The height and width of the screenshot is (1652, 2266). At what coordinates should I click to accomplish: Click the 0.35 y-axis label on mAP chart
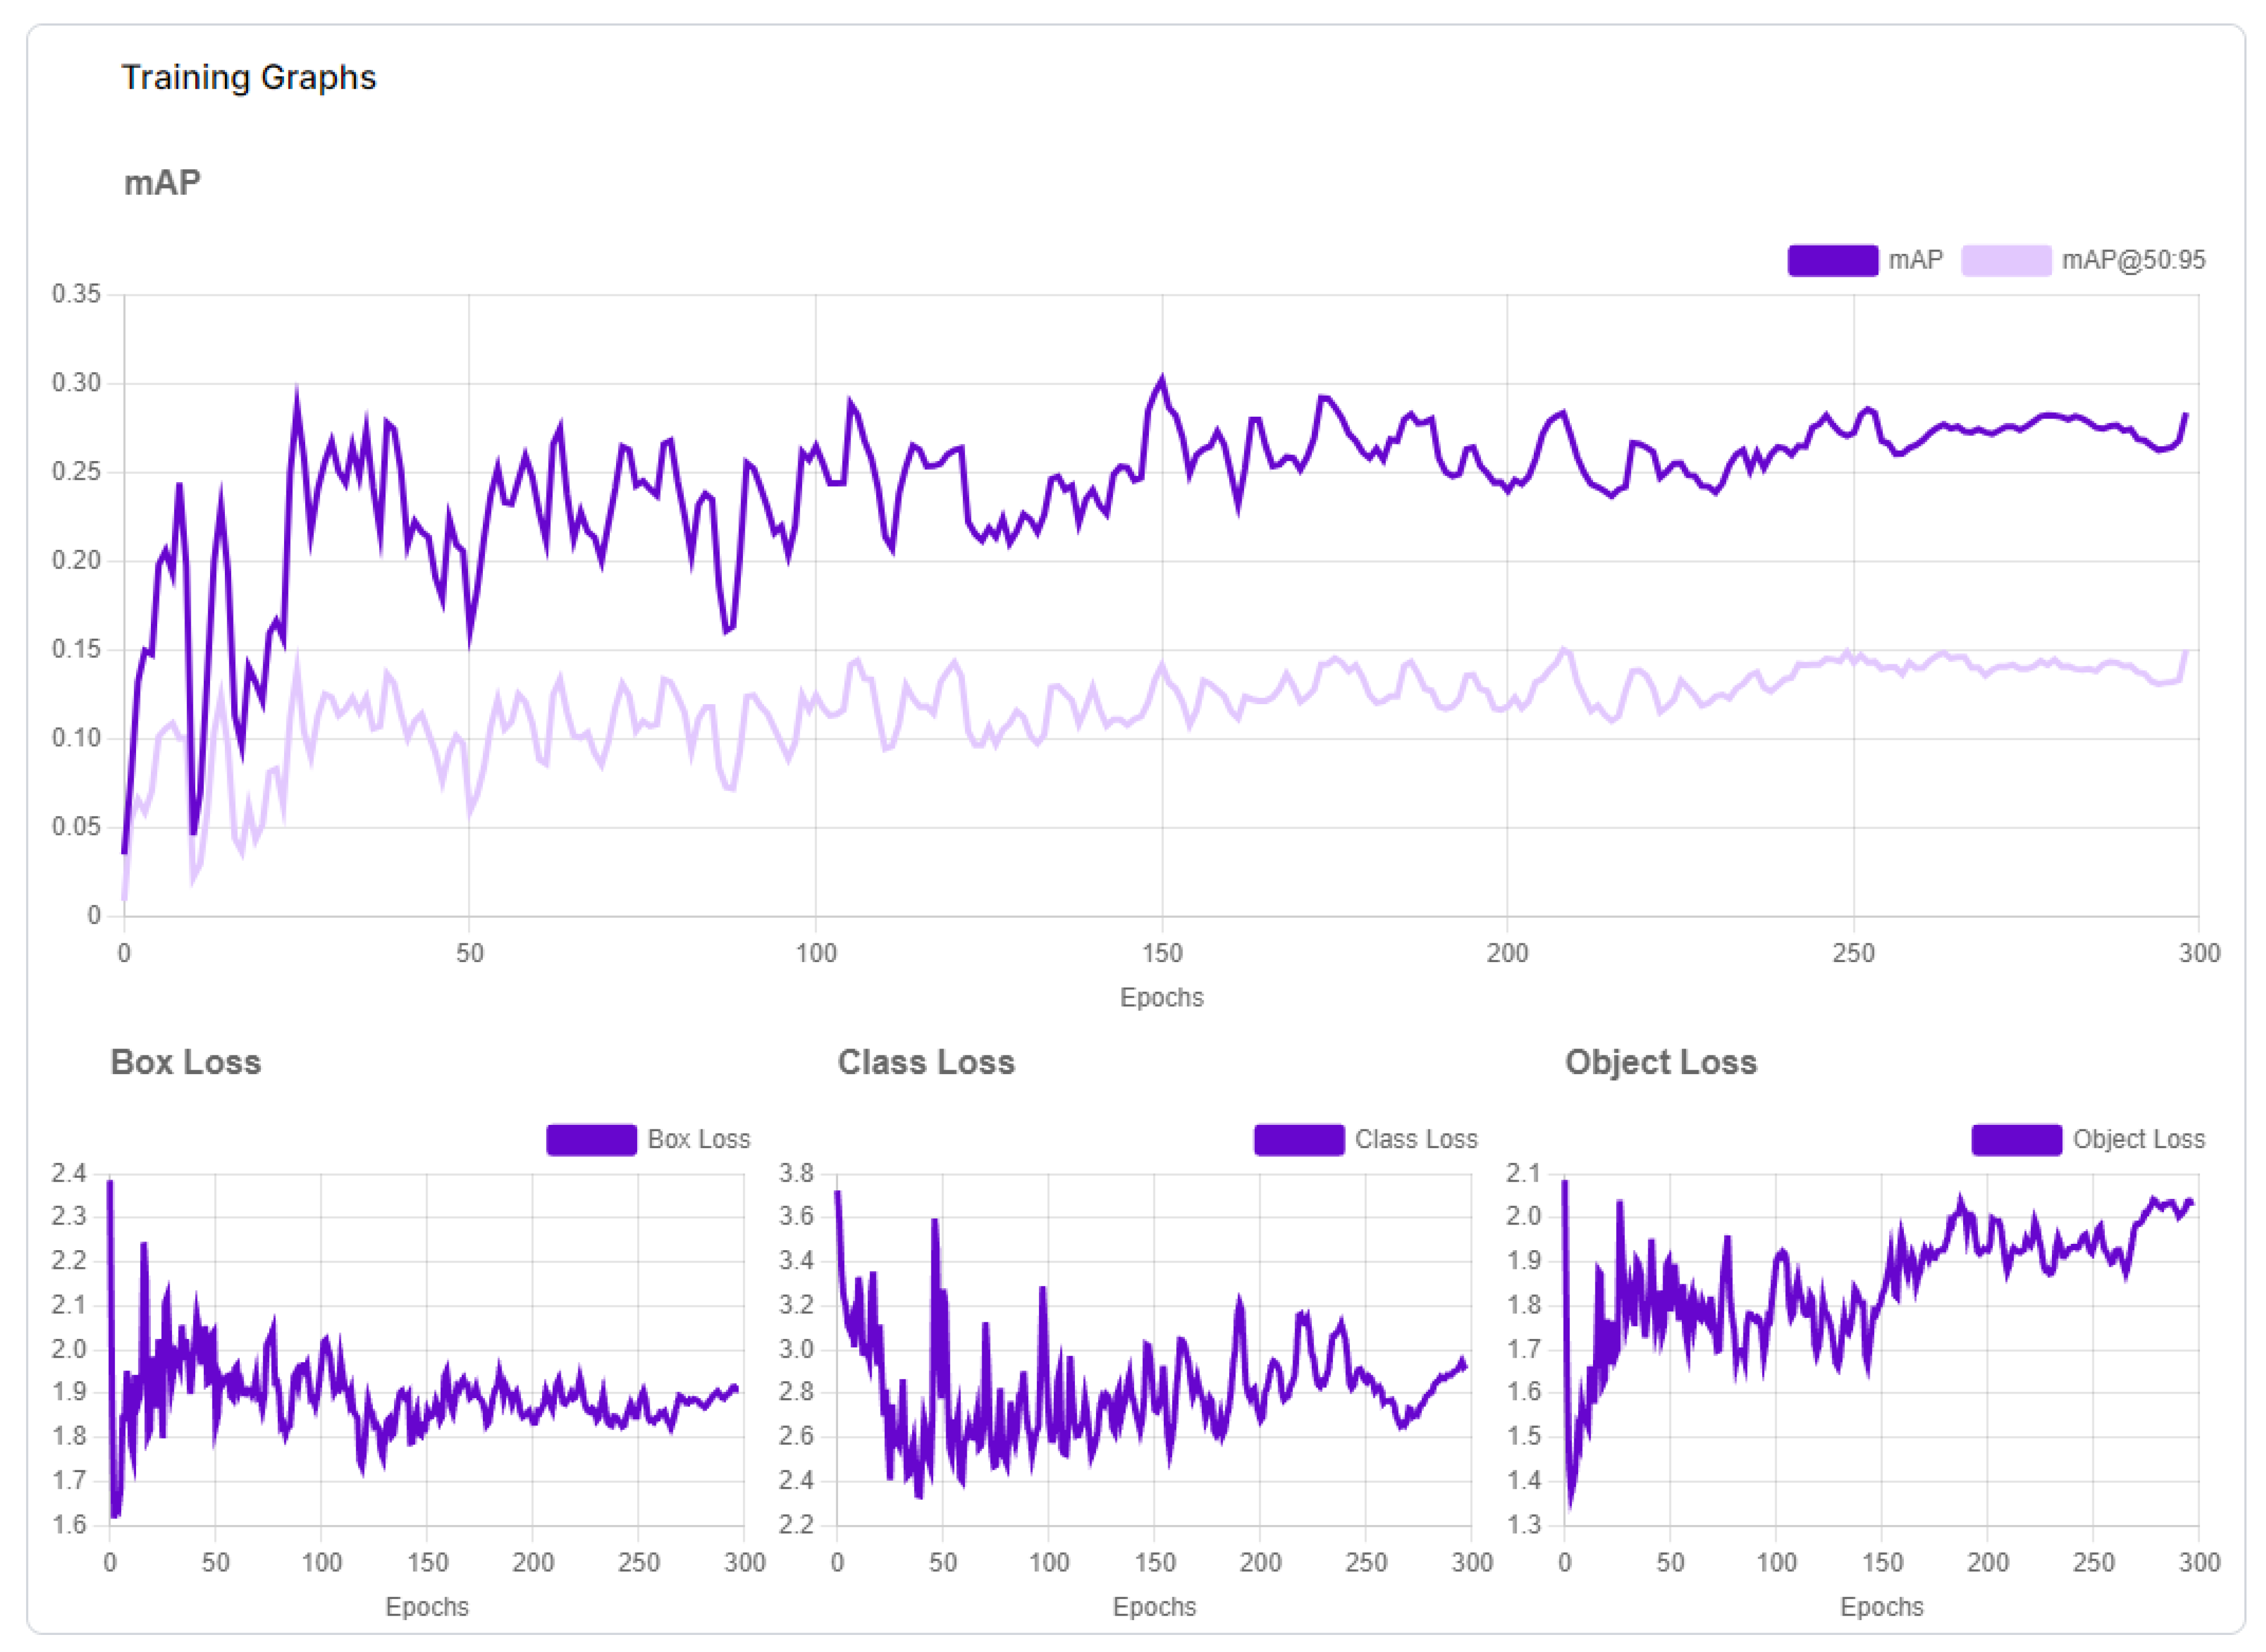pos(76,294)
